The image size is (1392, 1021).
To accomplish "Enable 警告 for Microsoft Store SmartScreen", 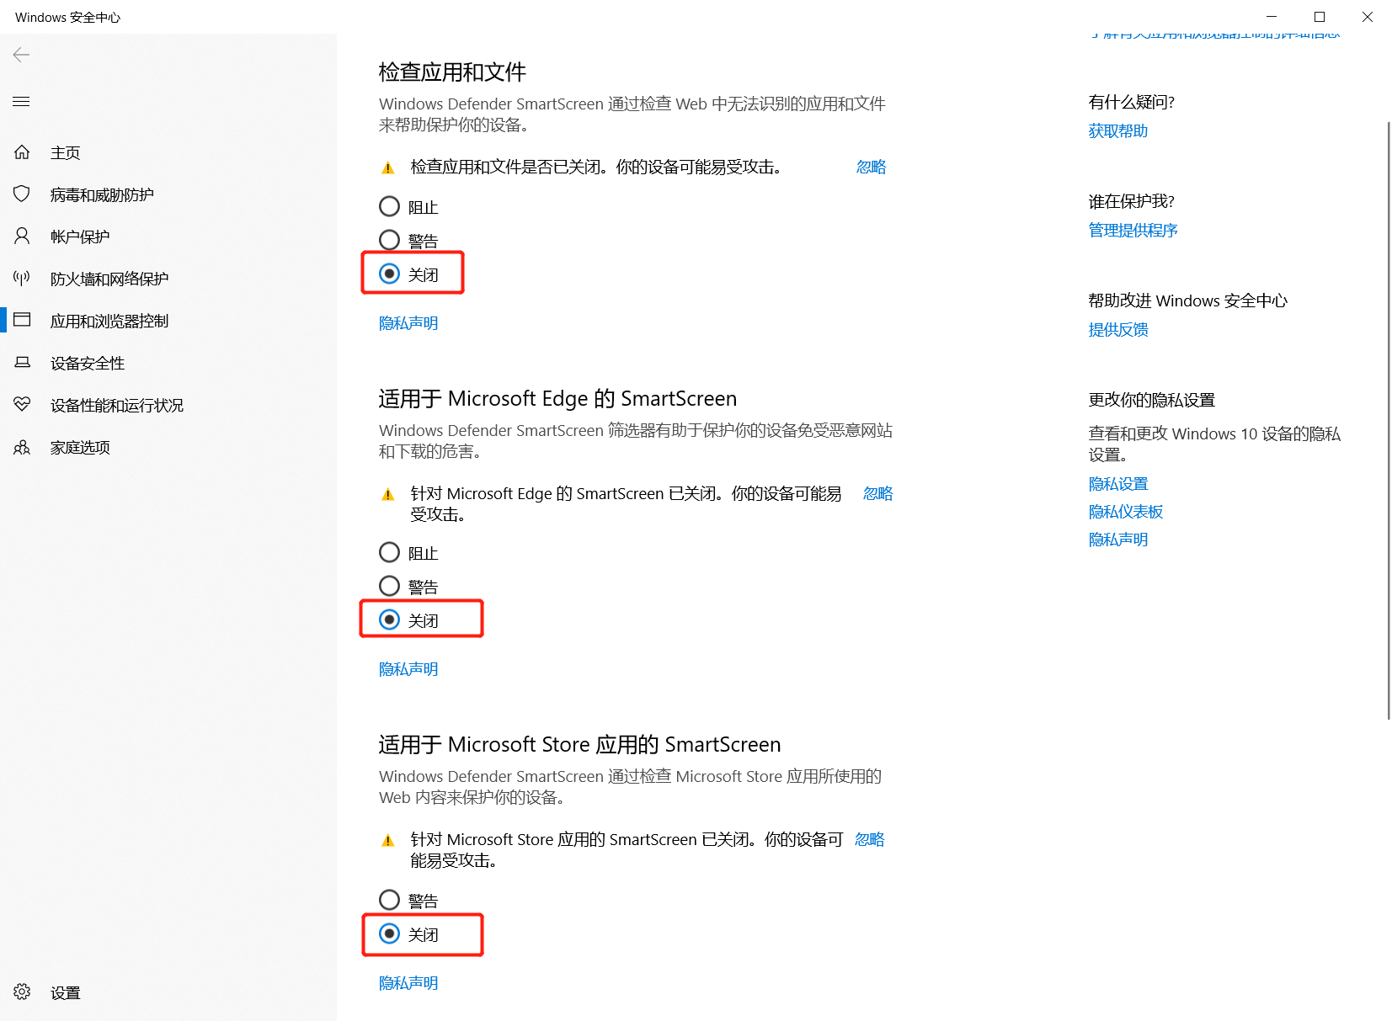I will coord(389,899).
